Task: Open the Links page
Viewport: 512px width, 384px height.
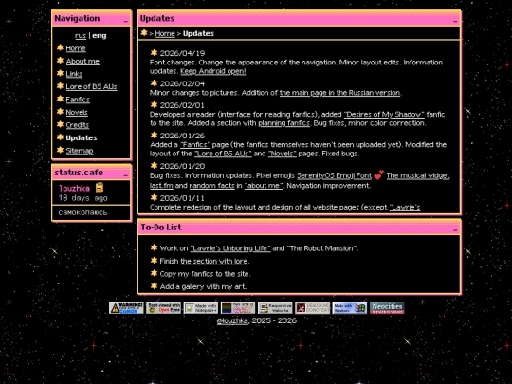Action: 74,74
